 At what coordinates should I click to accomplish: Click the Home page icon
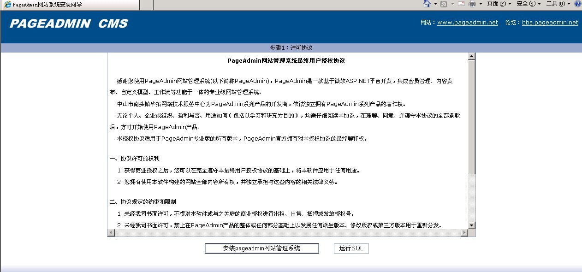(427, 4)
